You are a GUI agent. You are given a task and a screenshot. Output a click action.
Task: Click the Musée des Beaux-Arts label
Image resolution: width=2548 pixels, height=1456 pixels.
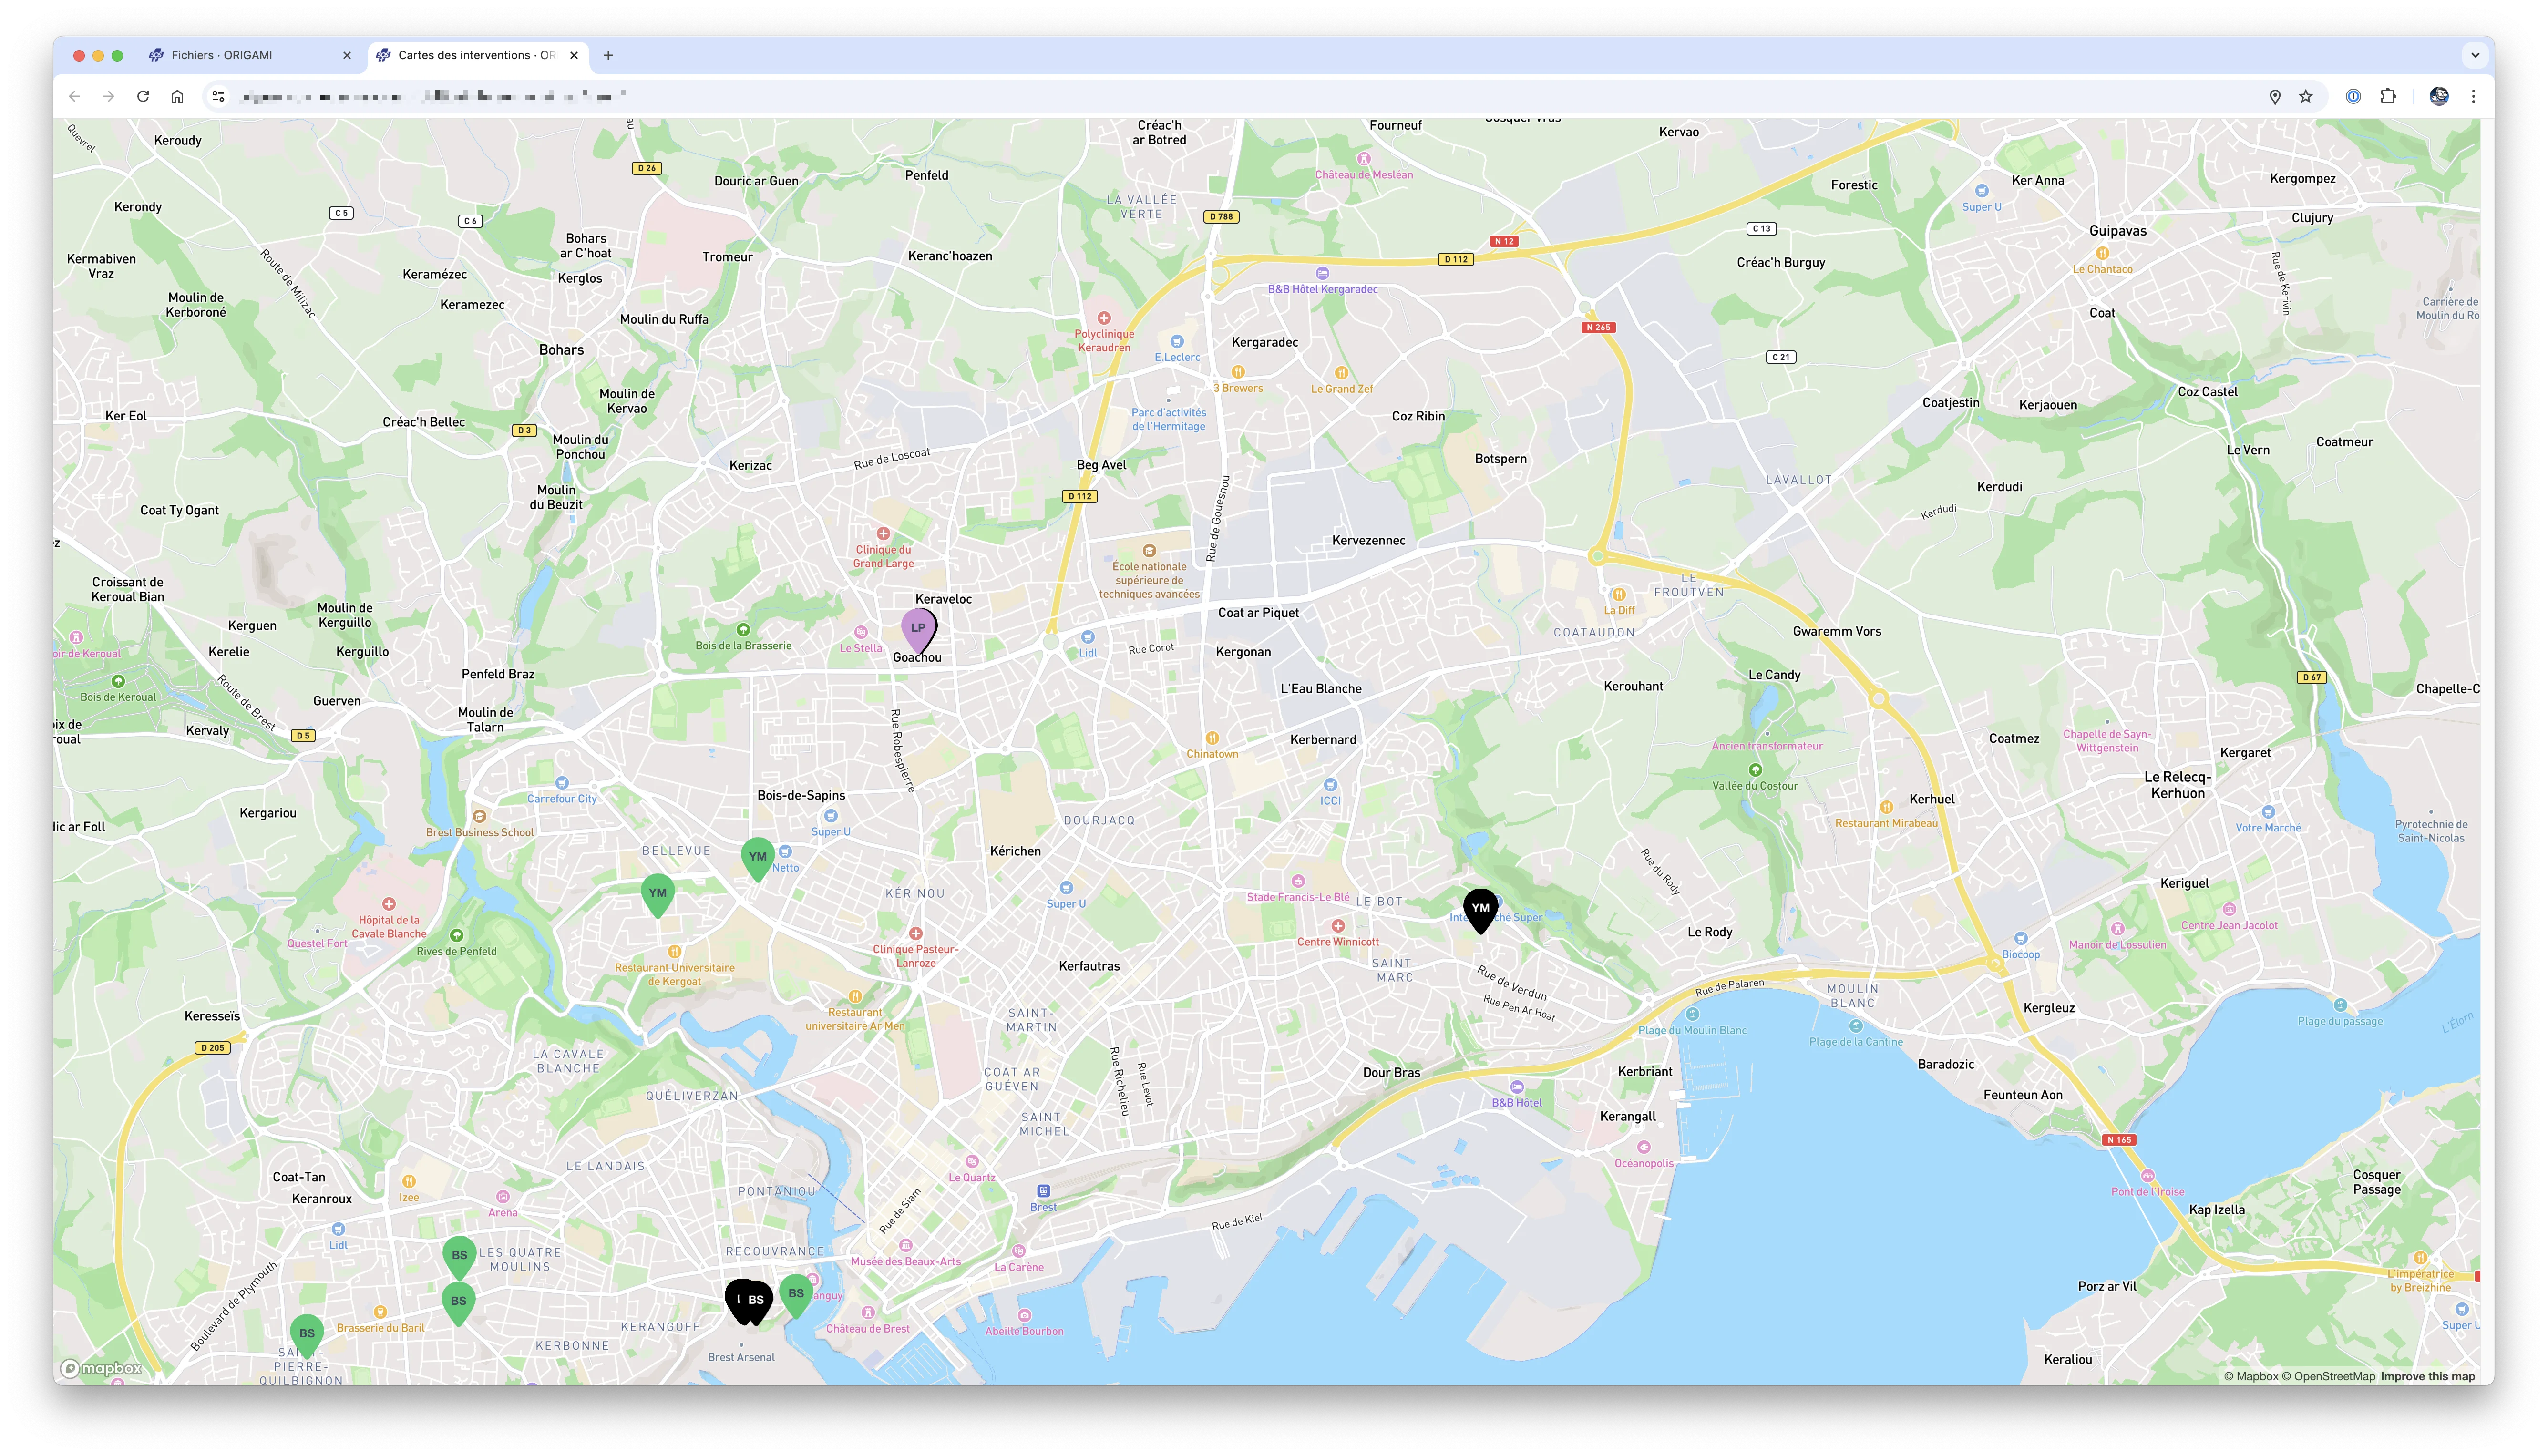(905, 1262)
